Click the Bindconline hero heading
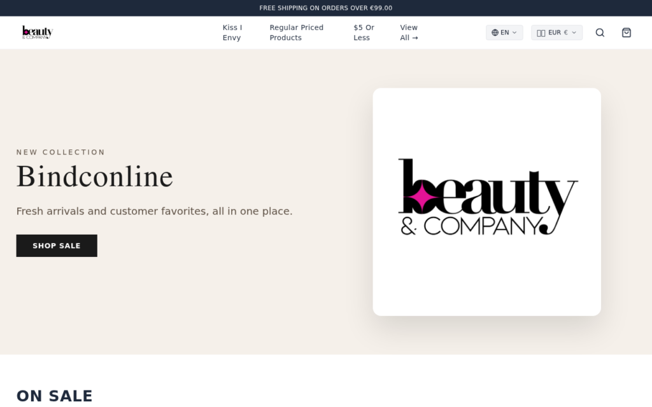Viewport: 652px width, 407px height. coord(94,177)
